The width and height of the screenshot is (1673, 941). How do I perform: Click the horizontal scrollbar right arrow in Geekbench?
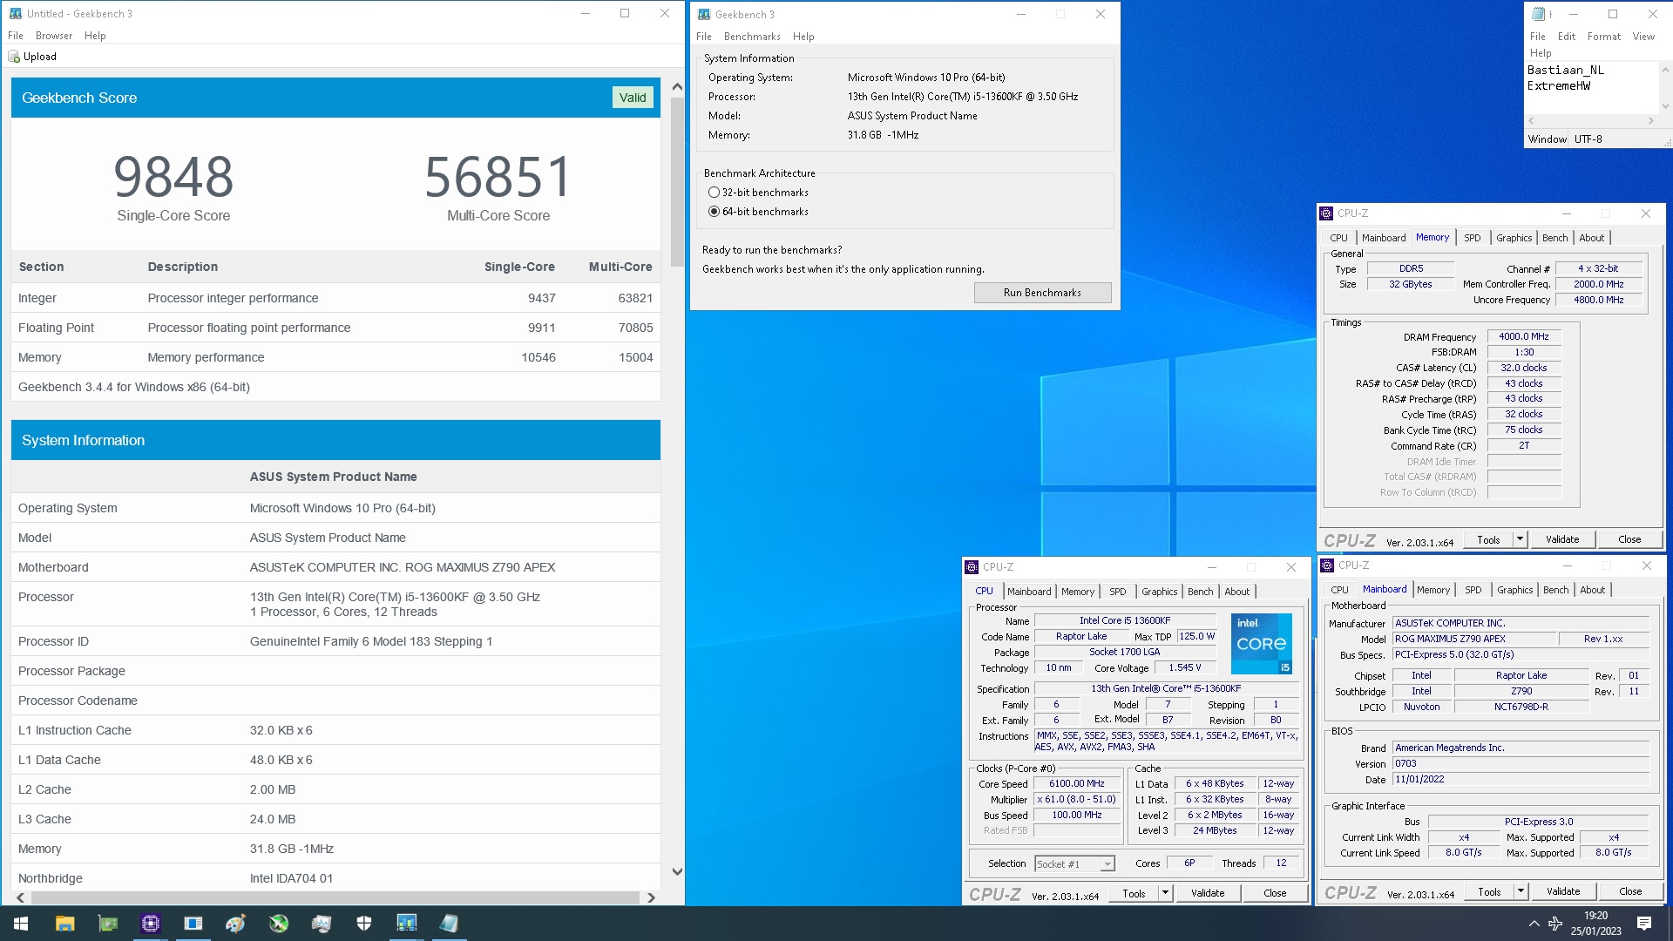(651, 897)
